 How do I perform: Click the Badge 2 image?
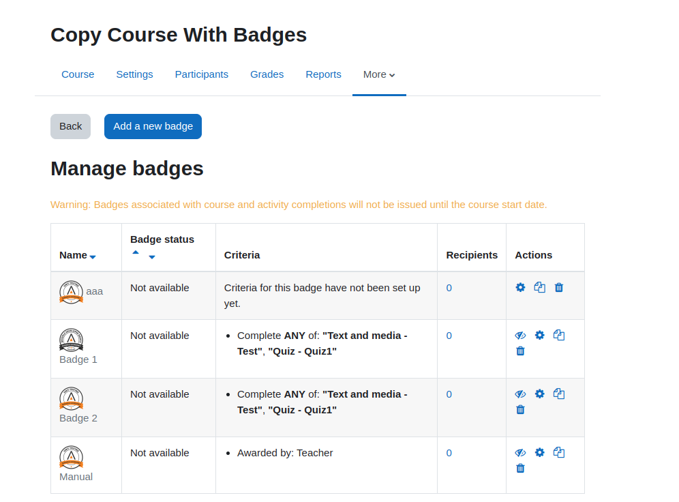(71, 398)
